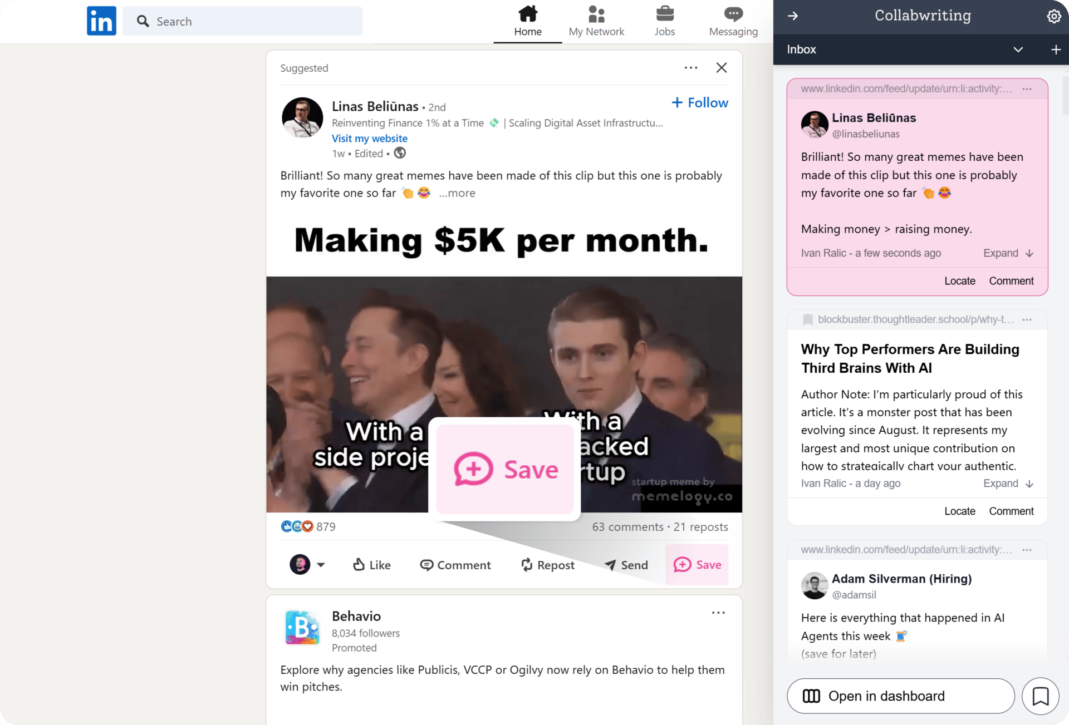This screenshot has height=725, width=1069.
Task: Open the Messaging tab
Action: 733,21
